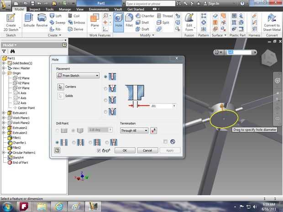Select the Chamfer tool
283x212 pixels.
(x=145, y=16)
